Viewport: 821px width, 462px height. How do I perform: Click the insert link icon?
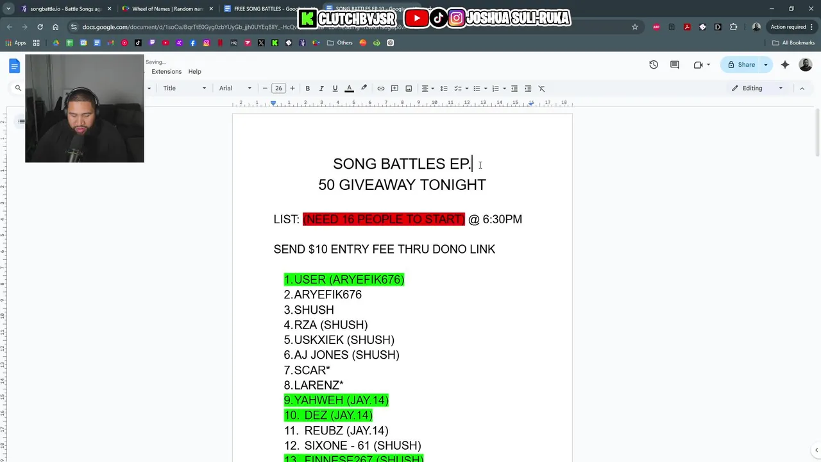coord(381,88)
